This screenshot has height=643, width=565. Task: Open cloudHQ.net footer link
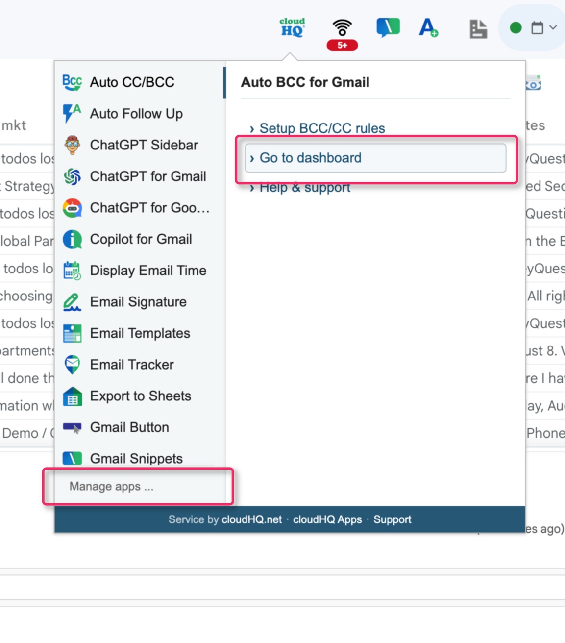(x=252, y=519)
